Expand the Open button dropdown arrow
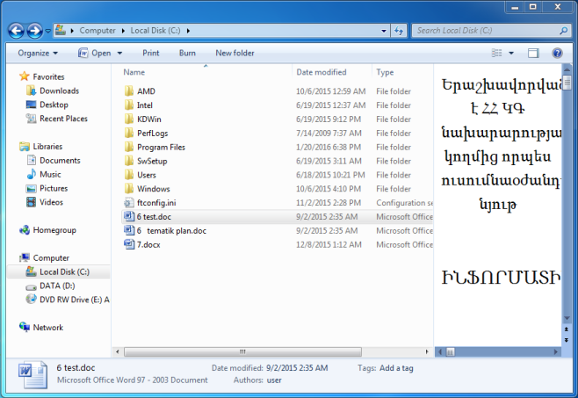 [x=119, y=53]
